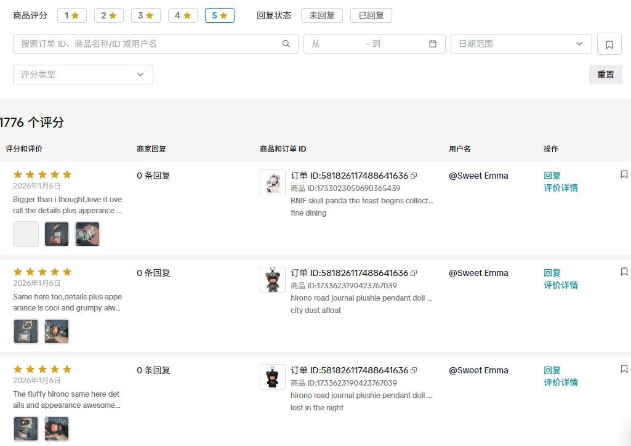This screenshot has height=446, width=631.
Task: Click the search magnifier icon
Action: pyautogui.click(x=286, y=44)
